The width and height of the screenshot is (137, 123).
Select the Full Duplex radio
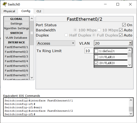pyautogui.click(x=94, y=35)
